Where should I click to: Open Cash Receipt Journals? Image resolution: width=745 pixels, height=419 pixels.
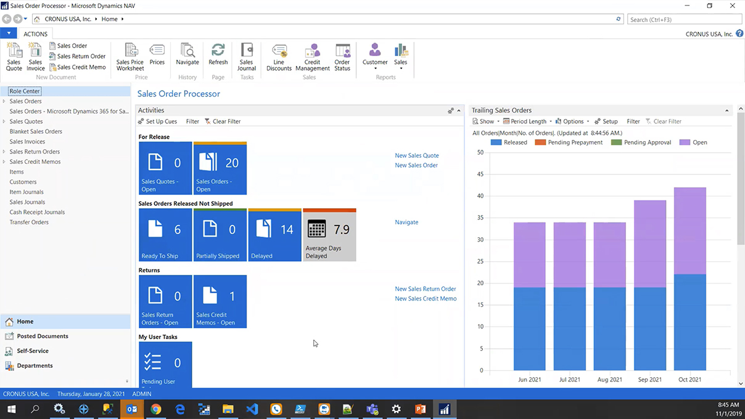point(37,212)
